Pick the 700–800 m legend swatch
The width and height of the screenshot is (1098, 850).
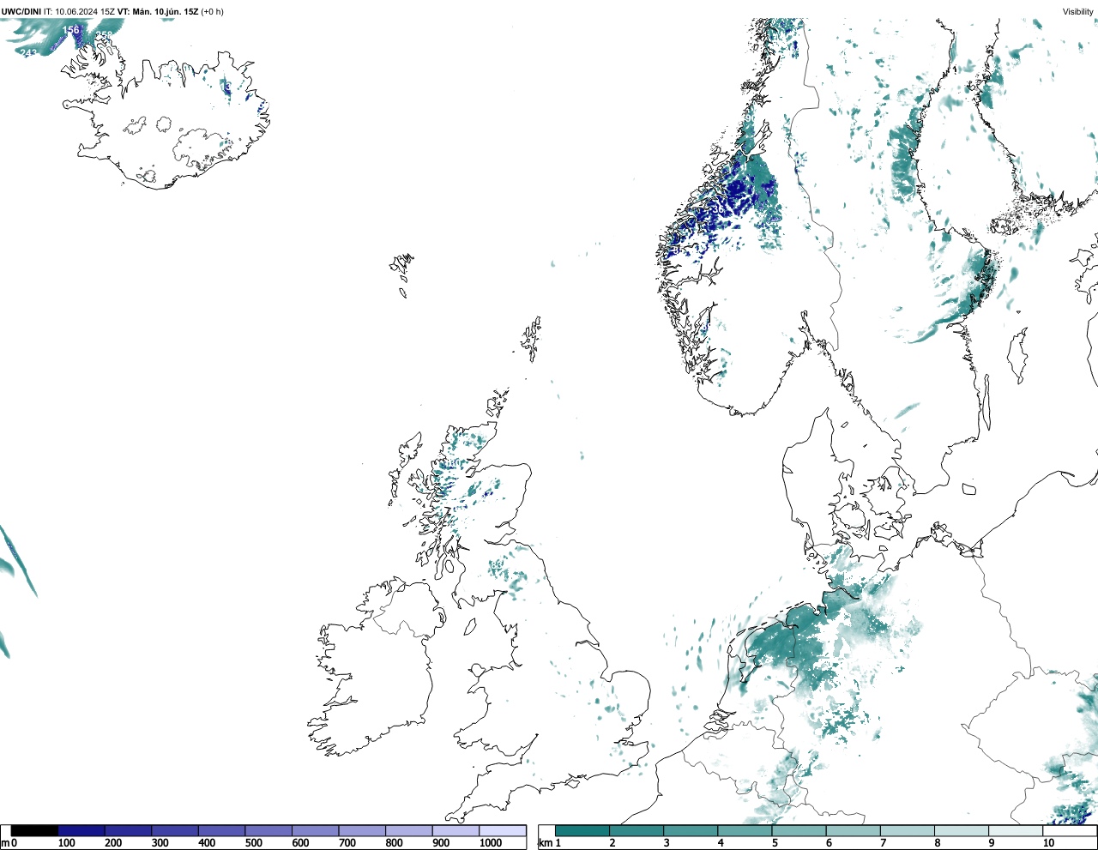click(x=362, y=830)
